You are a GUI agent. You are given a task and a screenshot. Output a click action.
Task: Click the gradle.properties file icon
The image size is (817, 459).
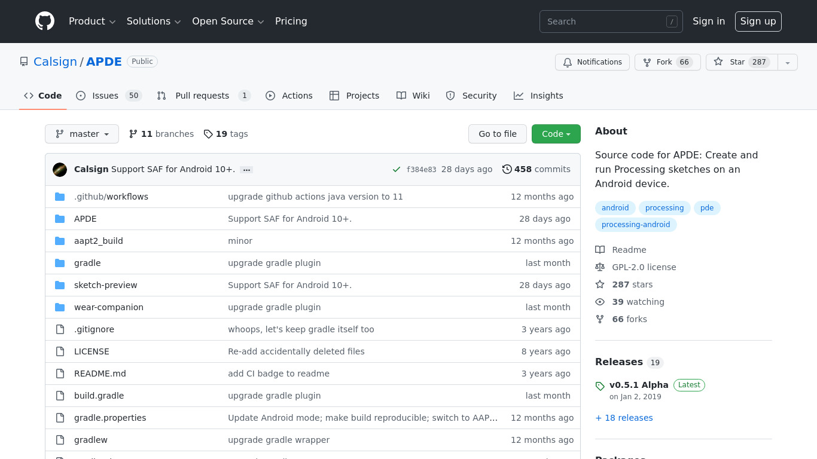(60, 418)
